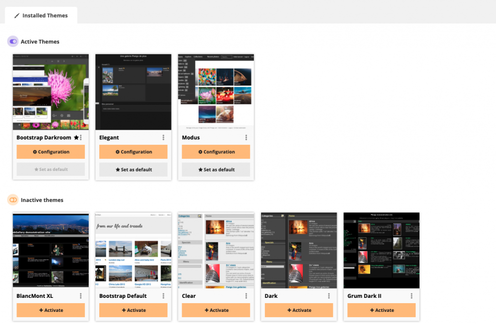Open the options menu for Clear

[246, 296]
